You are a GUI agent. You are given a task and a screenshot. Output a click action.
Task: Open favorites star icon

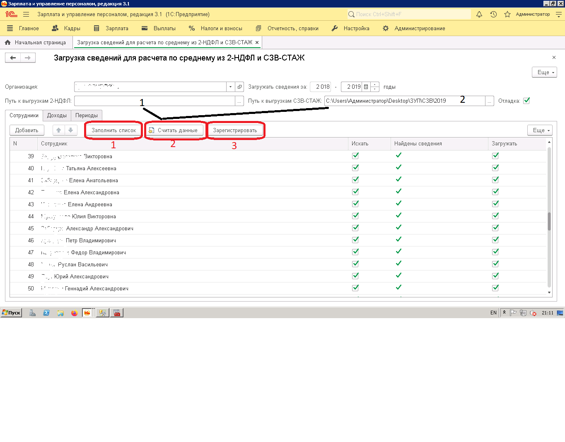[507, 14]
